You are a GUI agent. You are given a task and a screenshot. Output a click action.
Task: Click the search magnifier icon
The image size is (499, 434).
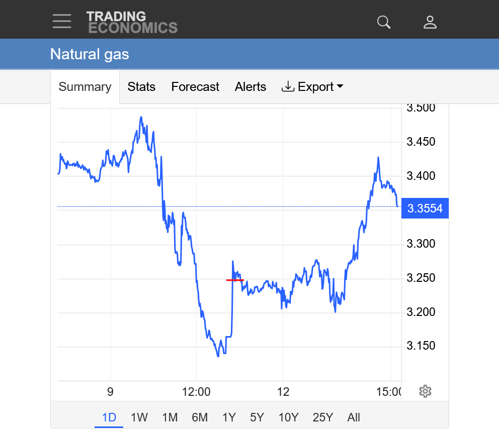384,22
